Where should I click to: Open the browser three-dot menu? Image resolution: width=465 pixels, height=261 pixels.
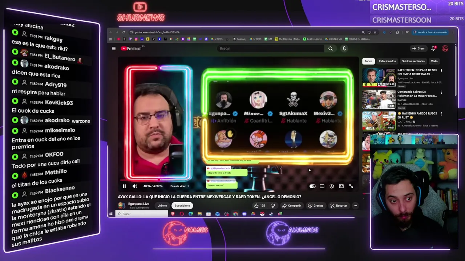pos(453,32)
